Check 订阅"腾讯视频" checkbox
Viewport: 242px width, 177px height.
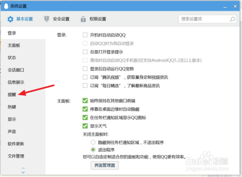(x=85, y=77)
